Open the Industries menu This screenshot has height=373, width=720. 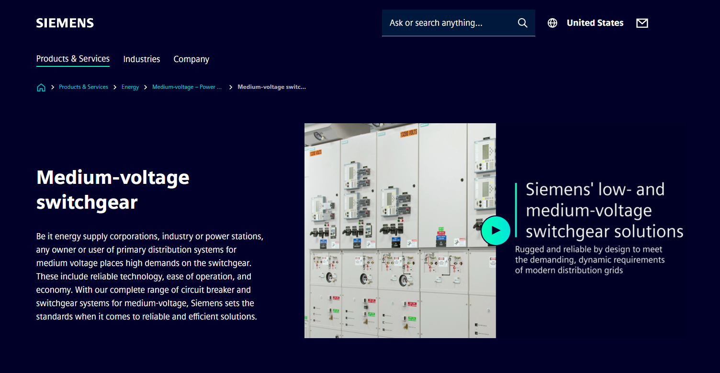tap(142, 59)
